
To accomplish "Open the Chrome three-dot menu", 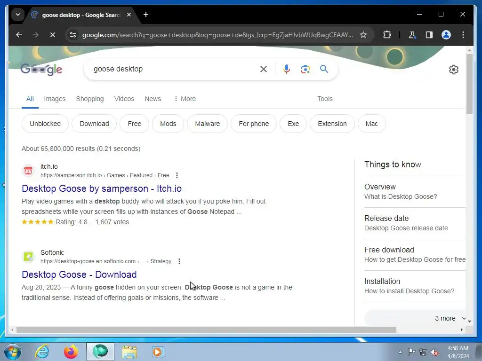I will pos(463,35).
